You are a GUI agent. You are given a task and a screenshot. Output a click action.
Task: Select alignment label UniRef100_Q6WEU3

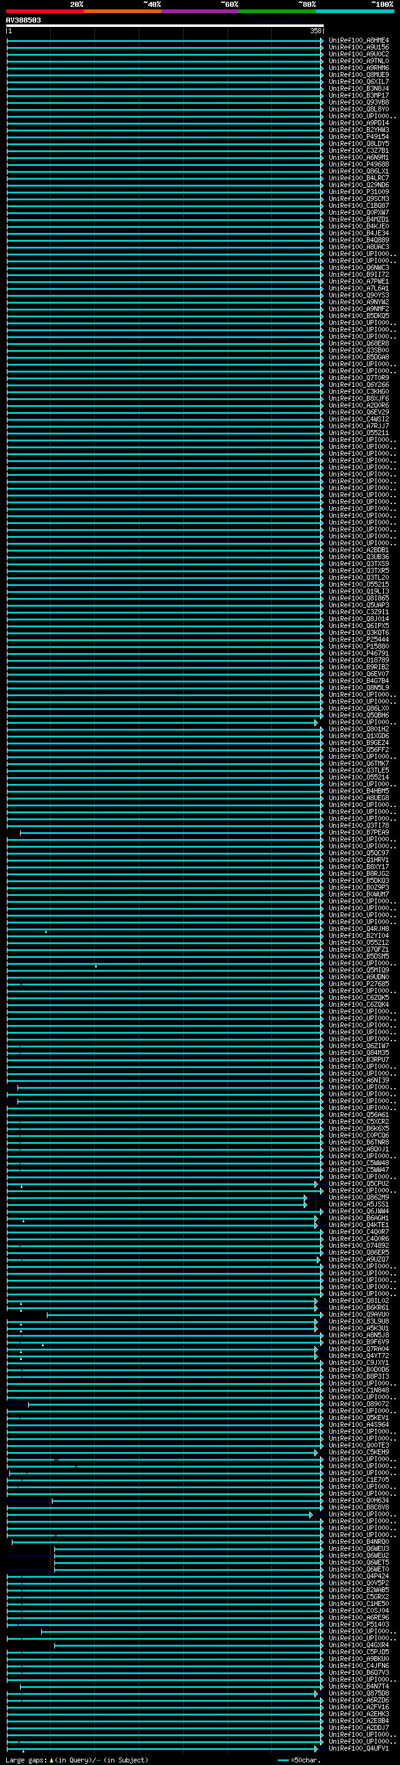[x=359, y=1548]
